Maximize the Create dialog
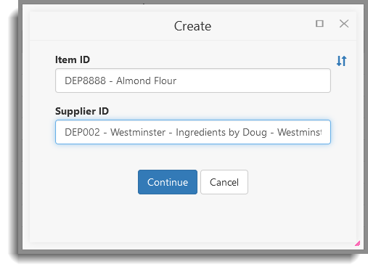368x272 pixels. [x=319, y=24]
